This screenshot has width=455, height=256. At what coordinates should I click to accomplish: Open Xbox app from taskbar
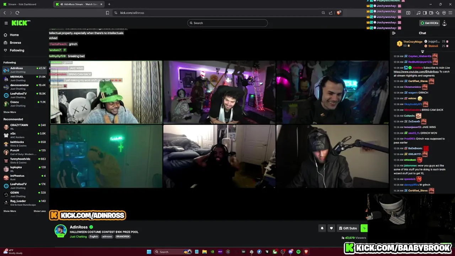[275, 252]
